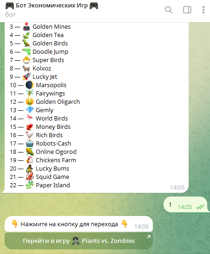
Task: Click the left pointing-down hand emoji
Action: (15, 224)
